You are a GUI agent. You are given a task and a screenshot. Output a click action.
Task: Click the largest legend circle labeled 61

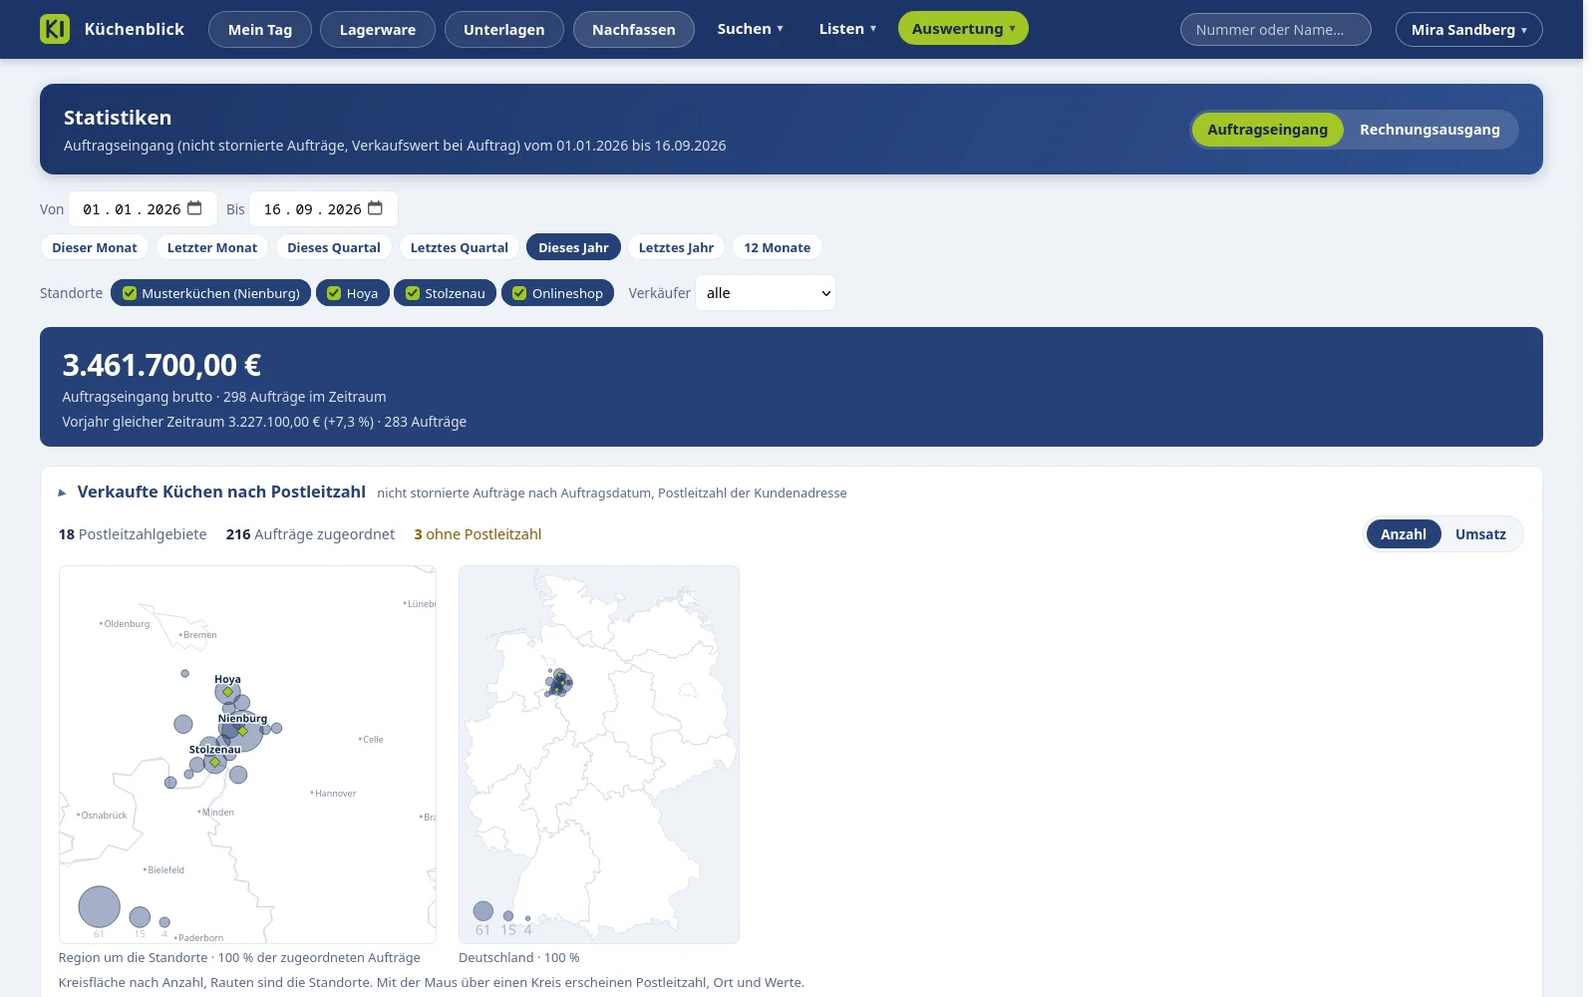pos(99,906)
